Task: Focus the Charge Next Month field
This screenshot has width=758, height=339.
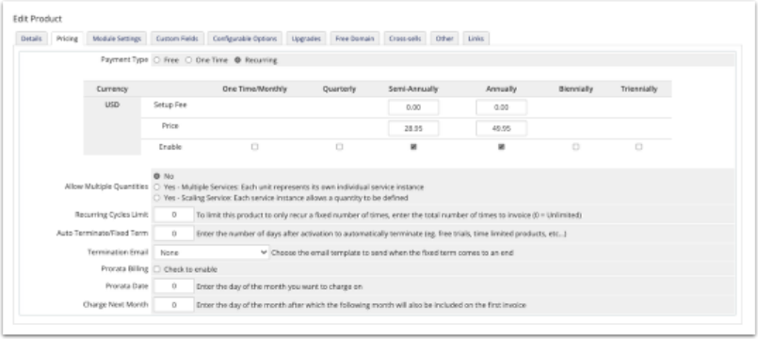Action: click(174, 305)
